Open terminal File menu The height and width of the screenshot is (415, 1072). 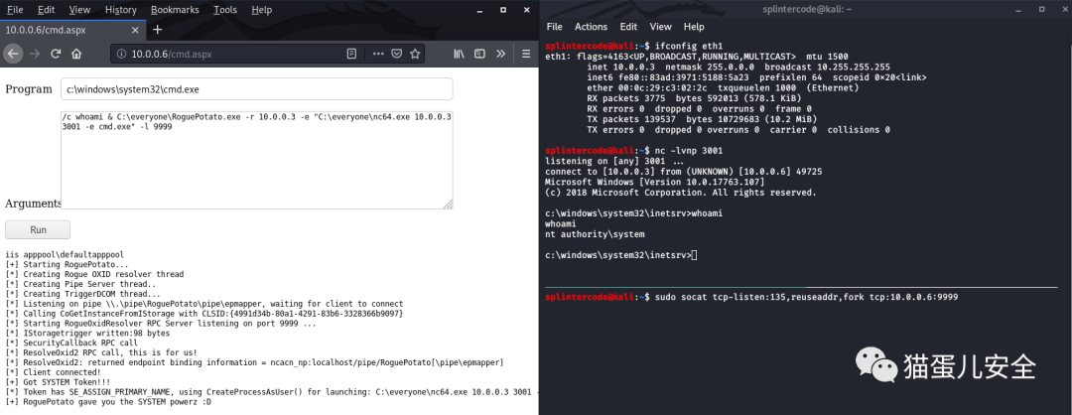point(555,27)
